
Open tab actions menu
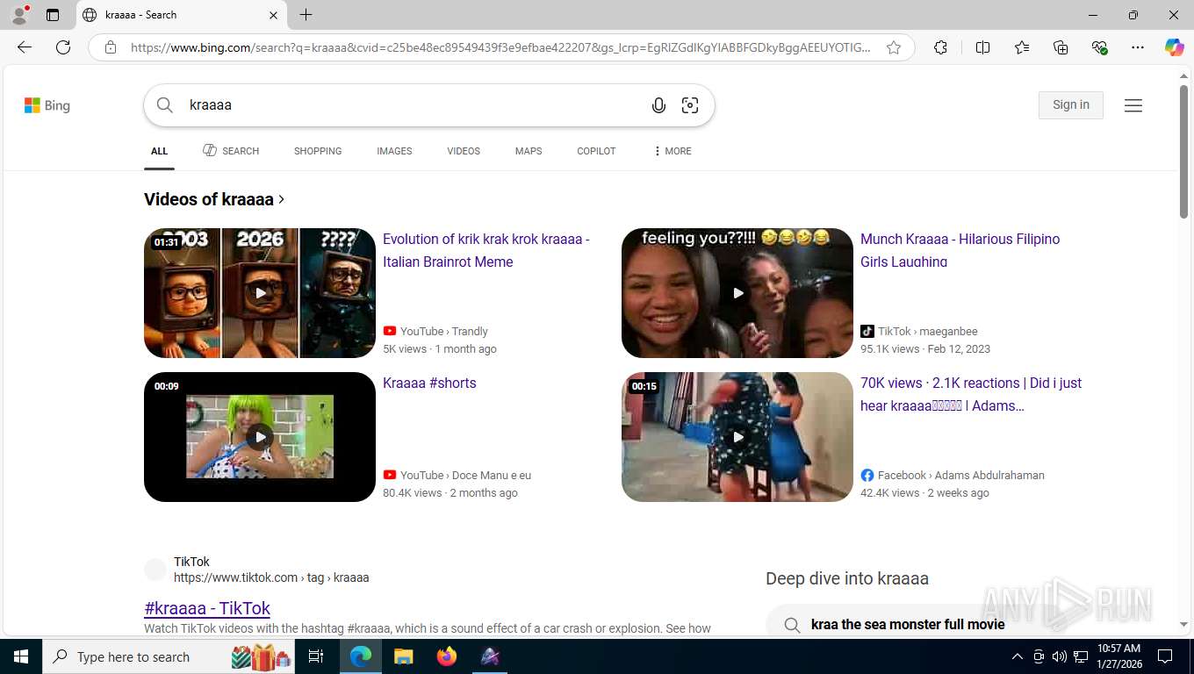pos(53,15)
